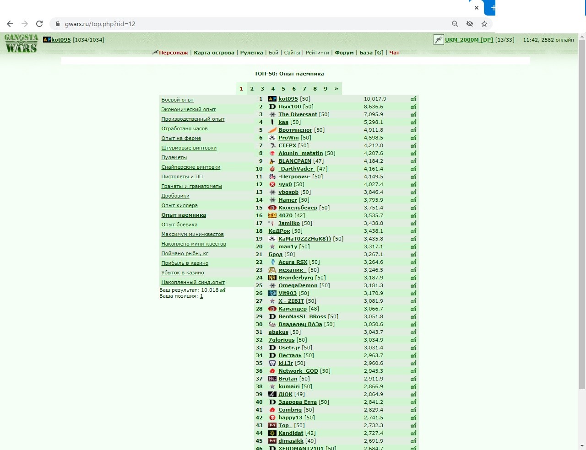This screenshot has width=586, height=450.
Task: Open weapon icon beside UKM-2000M
Action: coord(439,40)
